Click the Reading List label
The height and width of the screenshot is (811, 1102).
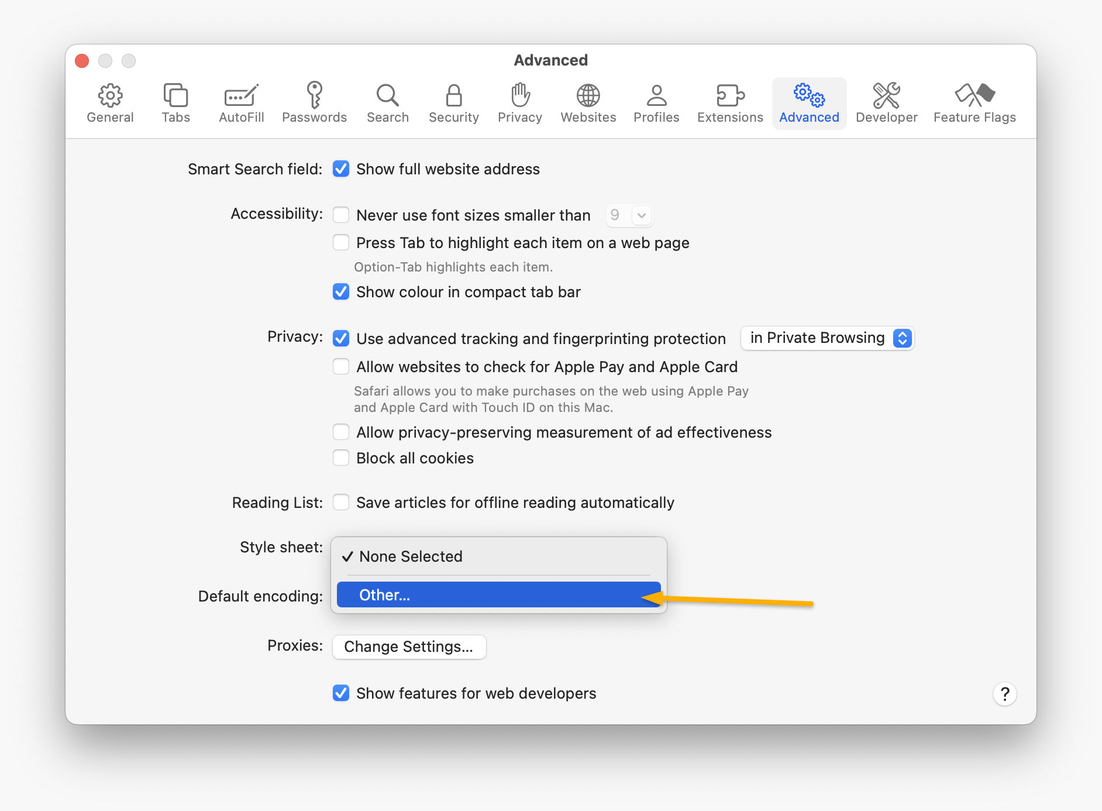click(x=277, y=503)
